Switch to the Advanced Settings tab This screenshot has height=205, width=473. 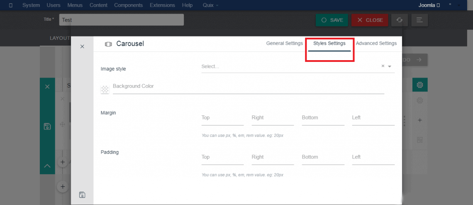pos(376,43)
